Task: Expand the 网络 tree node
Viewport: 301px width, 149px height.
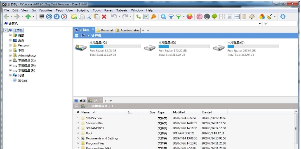Action: pos(10,76)
